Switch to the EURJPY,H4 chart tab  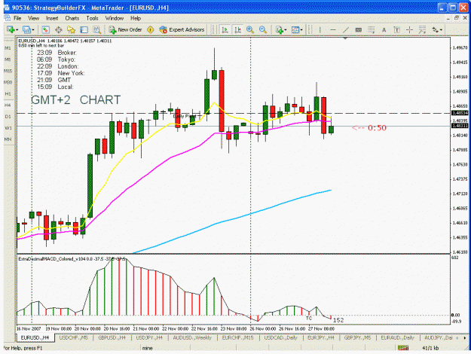click(x=320, y=337)
